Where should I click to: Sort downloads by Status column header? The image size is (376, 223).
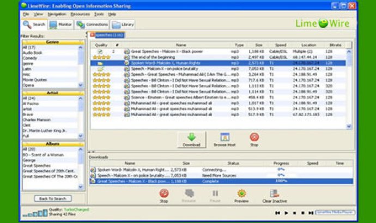click(x=233, y=163)
